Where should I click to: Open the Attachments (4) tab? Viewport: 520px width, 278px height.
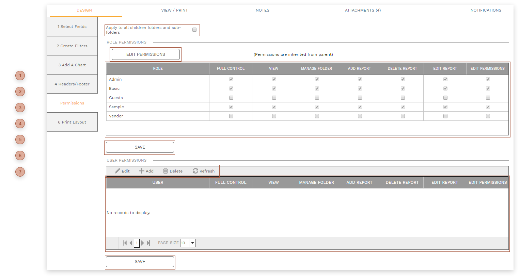click(363, 10)
